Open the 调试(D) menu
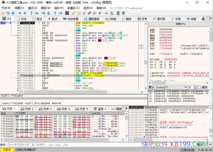 pyautogui.click(x=31, y=8)
